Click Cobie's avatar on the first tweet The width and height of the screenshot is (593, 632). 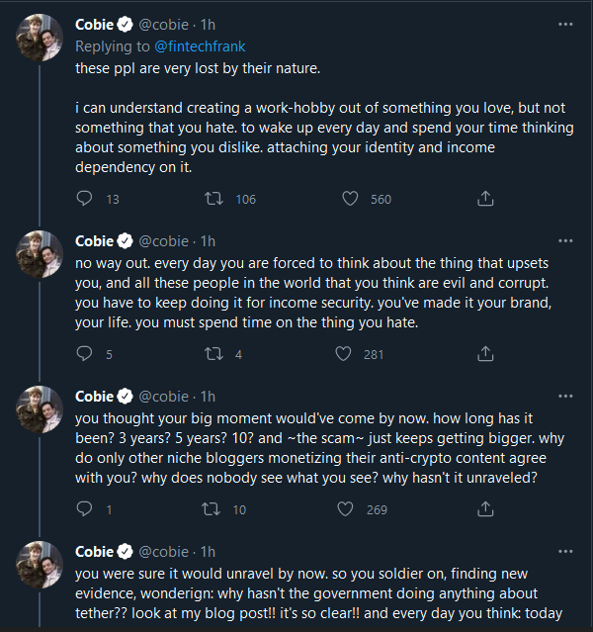40,42
